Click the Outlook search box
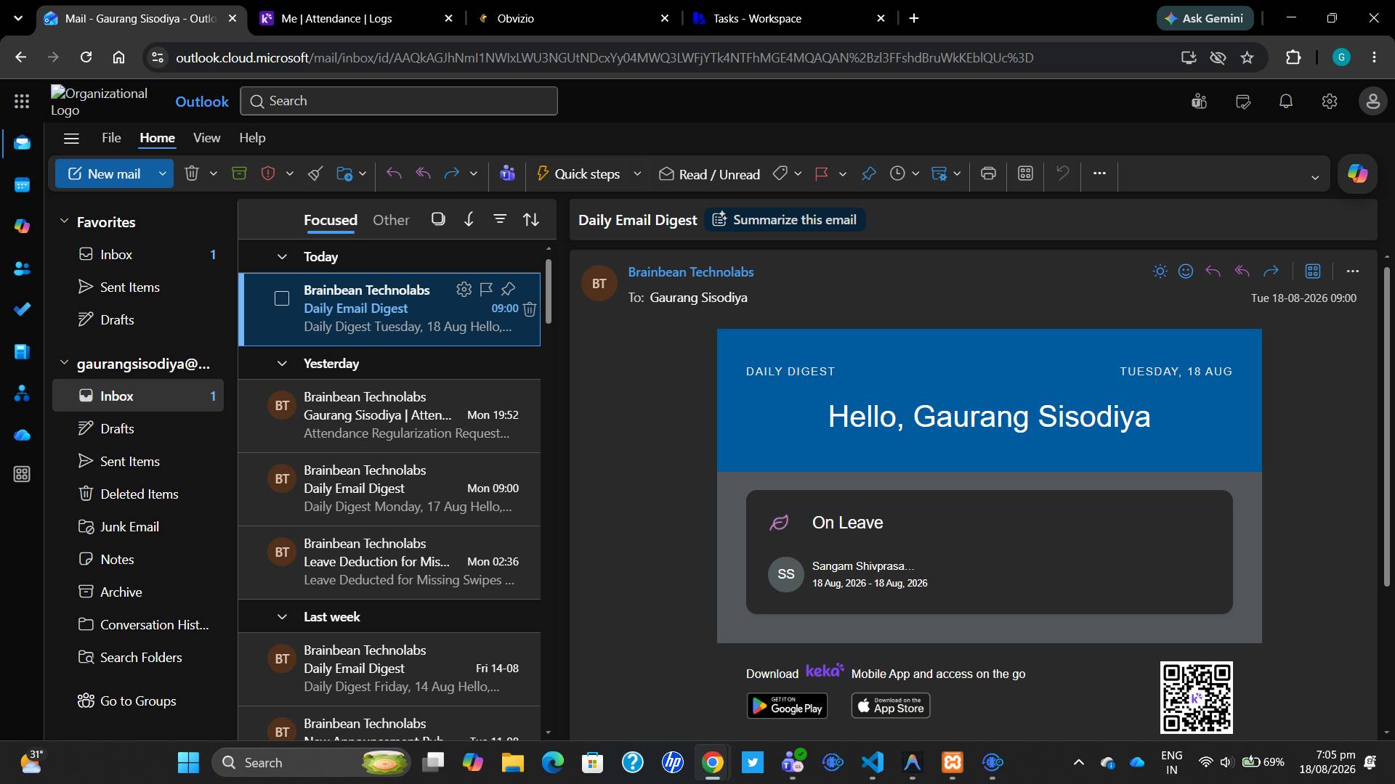Viewport: 1395px width, 784px height. [x=399, y=101]
